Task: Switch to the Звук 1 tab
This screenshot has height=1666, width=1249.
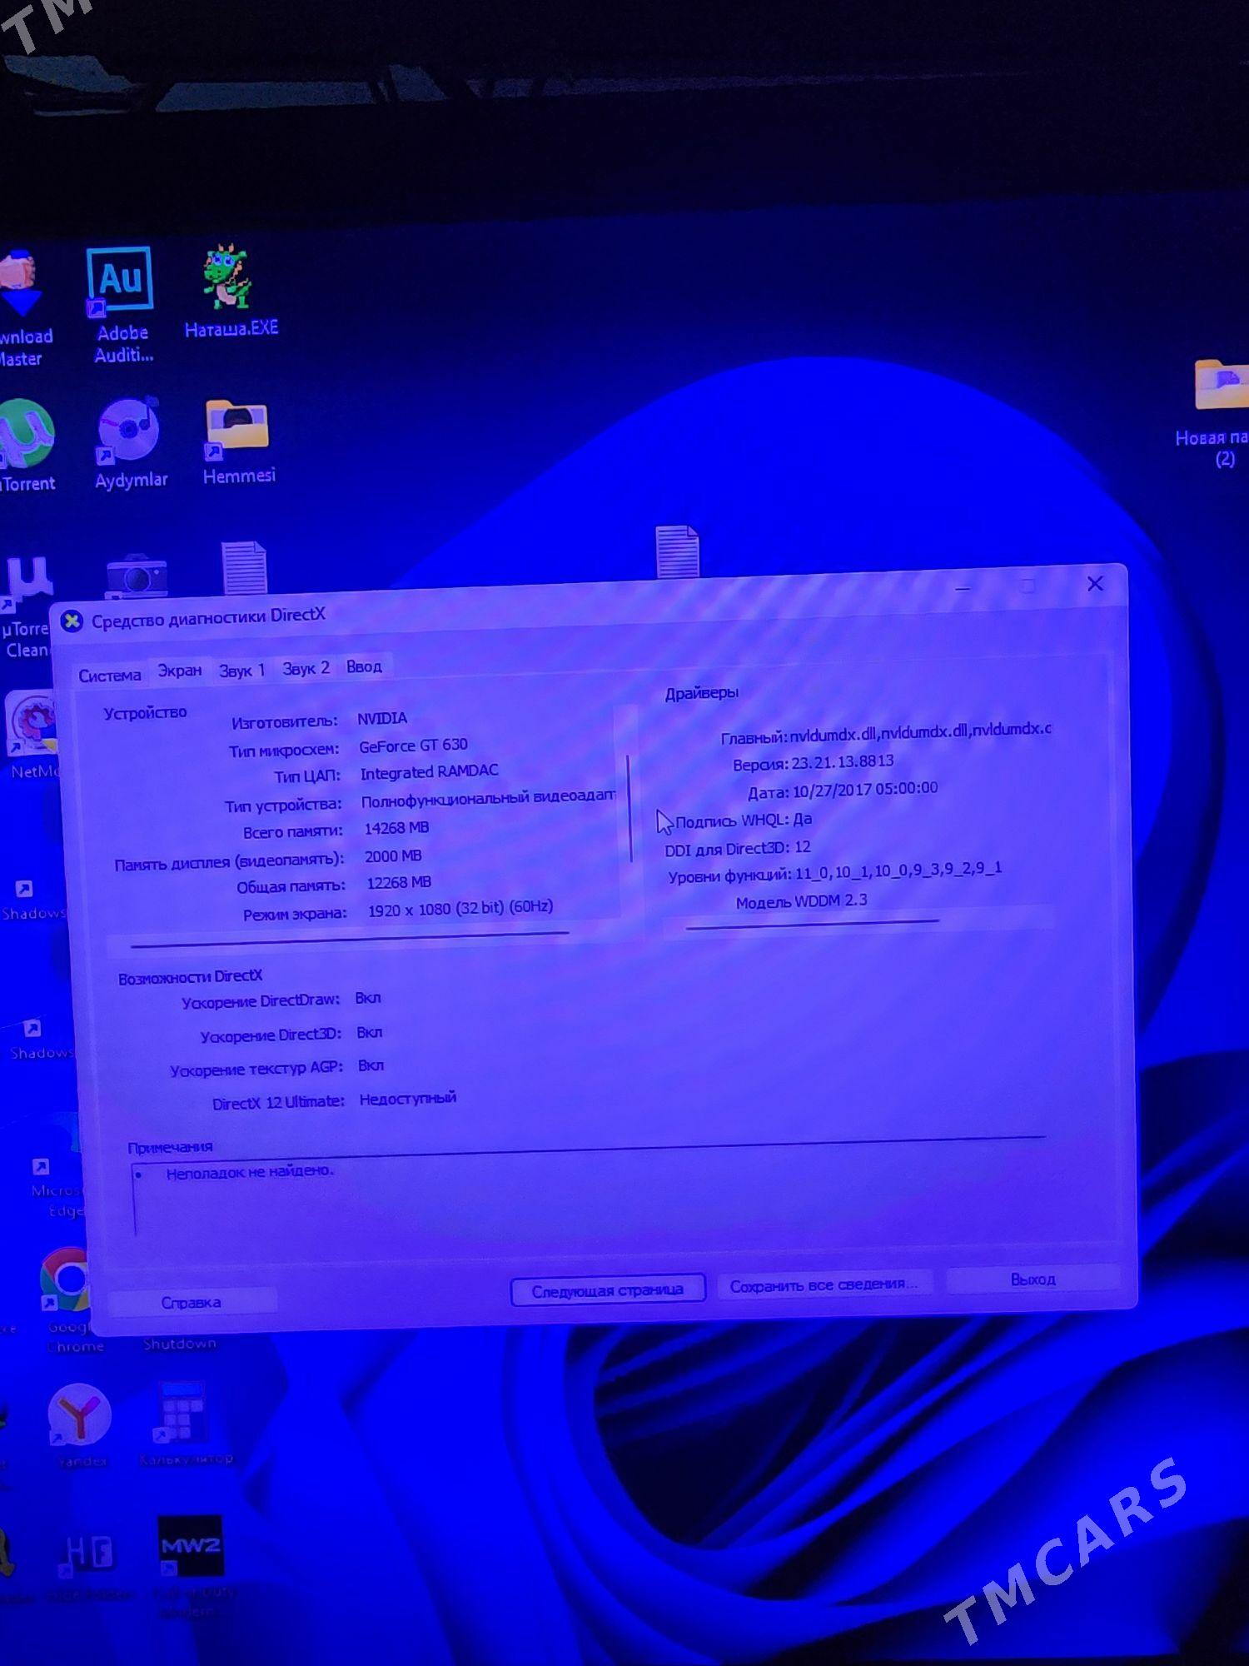Action: 241,671
